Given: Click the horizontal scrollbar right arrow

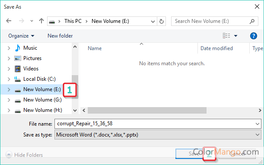Looking at the screenshot, I should click(260, 111).
